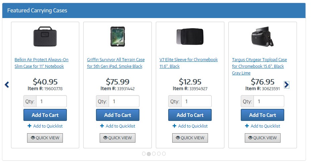Open Quick View for V7 Elite Sleeve
Screen dimensions: 312x164
tap(190, 138)
